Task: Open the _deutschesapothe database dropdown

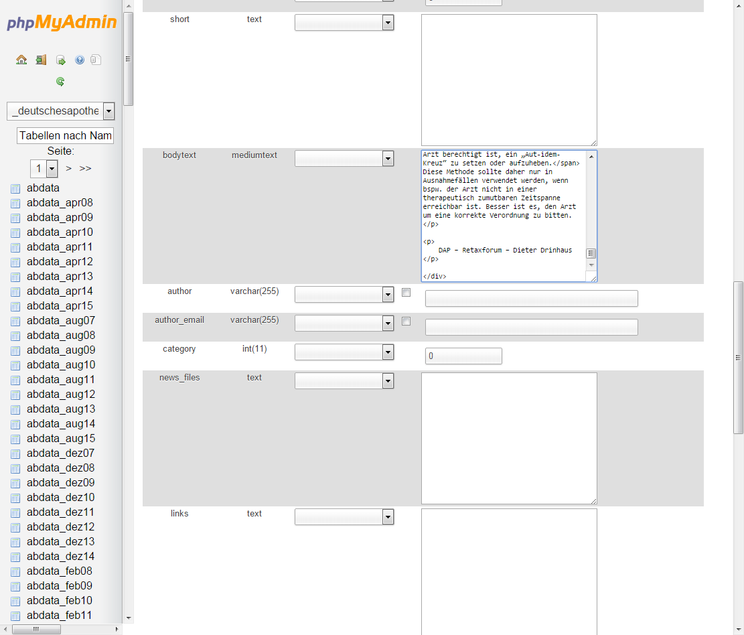Action: [x=108, y=111]
